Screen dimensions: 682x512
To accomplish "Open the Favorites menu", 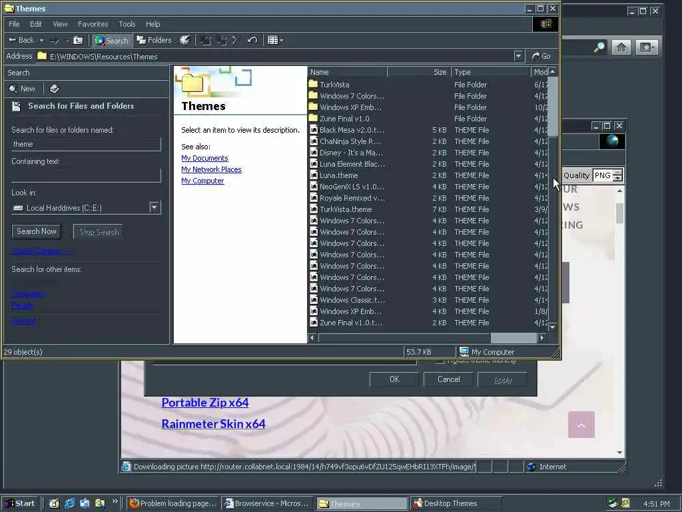I will coord(93,24).
